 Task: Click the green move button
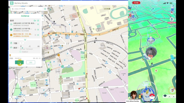(x=19, y=62)
